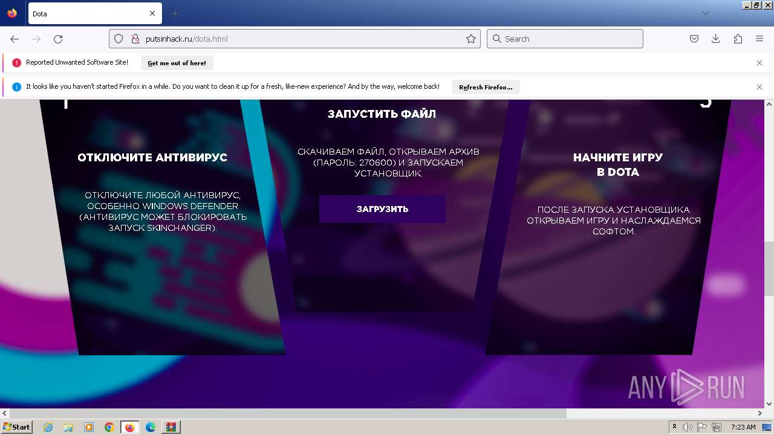This screenshot has width=774, height=435.
Task: Open Action Center flag tray icon
Action: [702, 427]
